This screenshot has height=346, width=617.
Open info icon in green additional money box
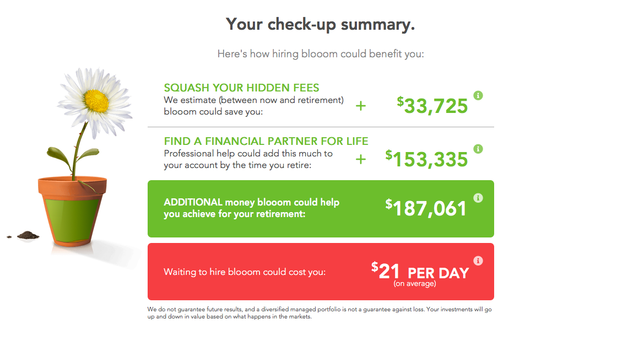pyautogui.click(x=478, y=198)
